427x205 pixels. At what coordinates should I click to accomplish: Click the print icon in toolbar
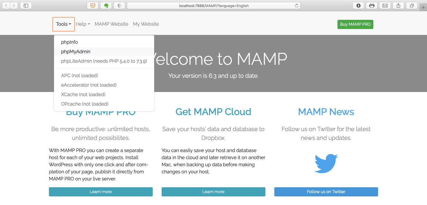tap(372, 6)
